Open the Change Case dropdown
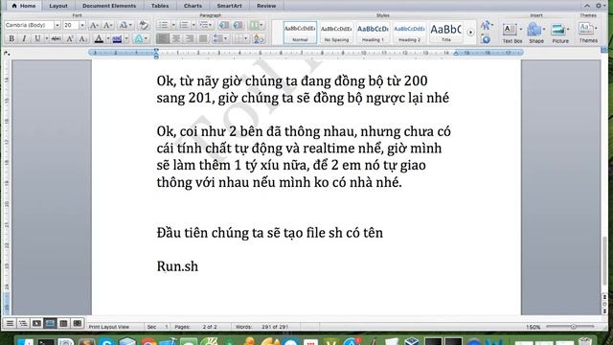Screen dimensions: 613x345 point(125,25)
